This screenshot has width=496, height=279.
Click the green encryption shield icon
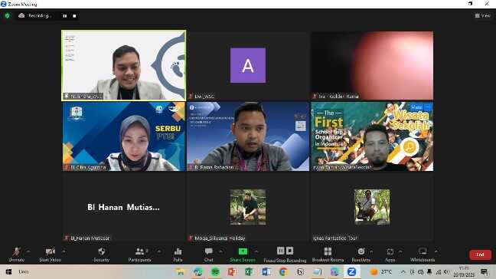coord(8,15)
